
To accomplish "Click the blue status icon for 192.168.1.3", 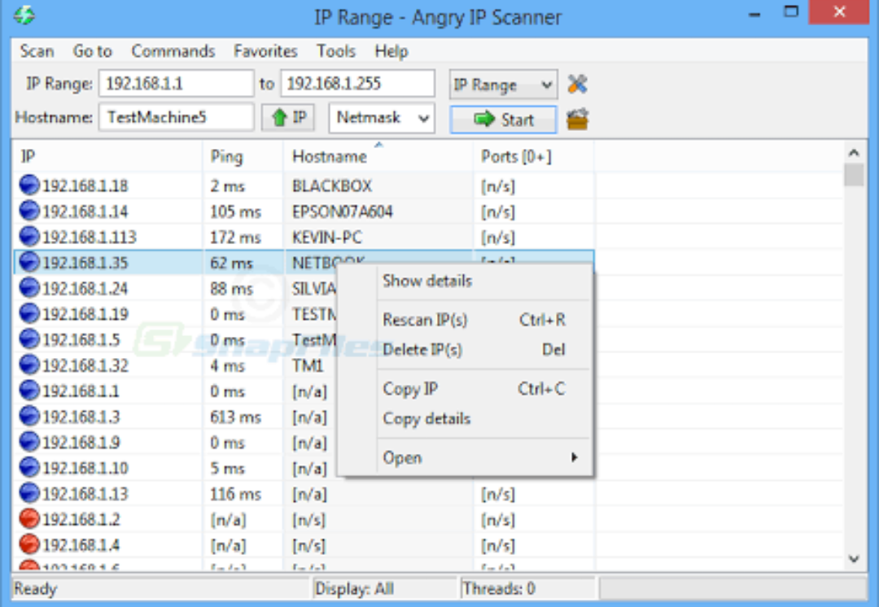I will (29, 416).
